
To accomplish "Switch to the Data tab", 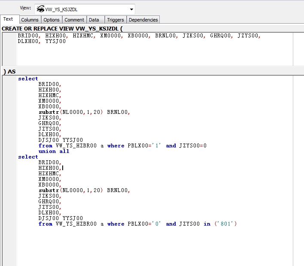I will point(94,20).
